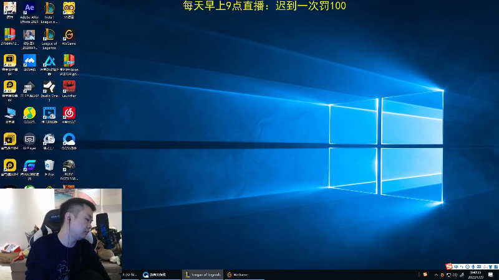Open the PUBG BATTLEGROUNDS helmet icon
499x280 pixels.
coord(69,169)
